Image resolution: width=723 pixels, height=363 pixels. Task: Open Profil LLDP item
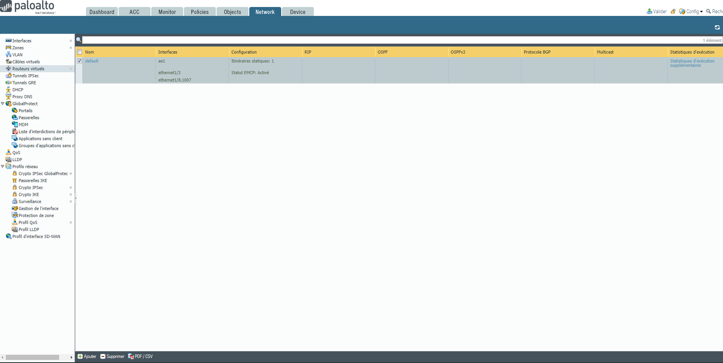pyautogui.click(x=29, y=229)
